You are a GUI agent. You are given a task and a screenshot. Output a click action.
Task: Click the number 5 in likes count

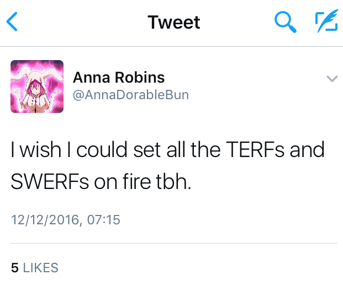(15, 268)
